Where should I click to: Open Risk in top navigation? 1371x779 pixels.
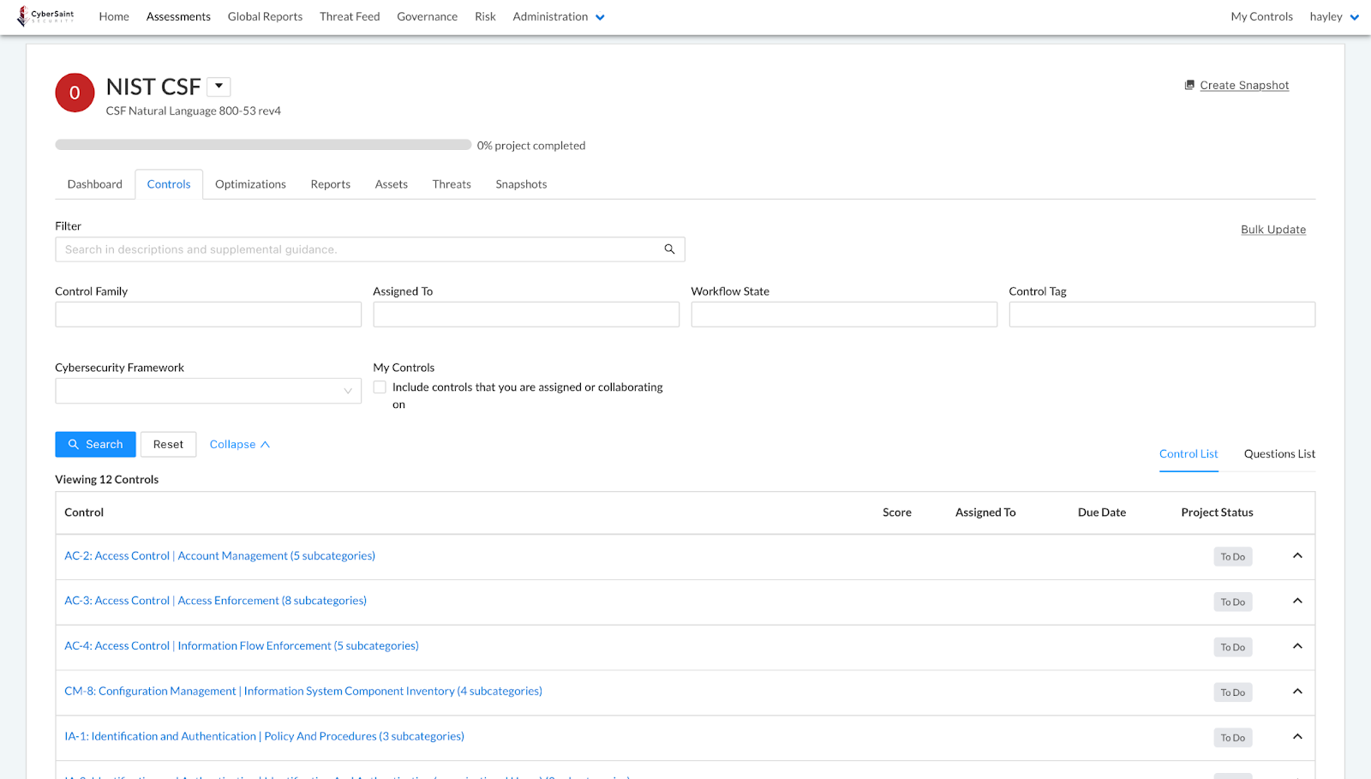pyautogui.click(x=485, y=16)
